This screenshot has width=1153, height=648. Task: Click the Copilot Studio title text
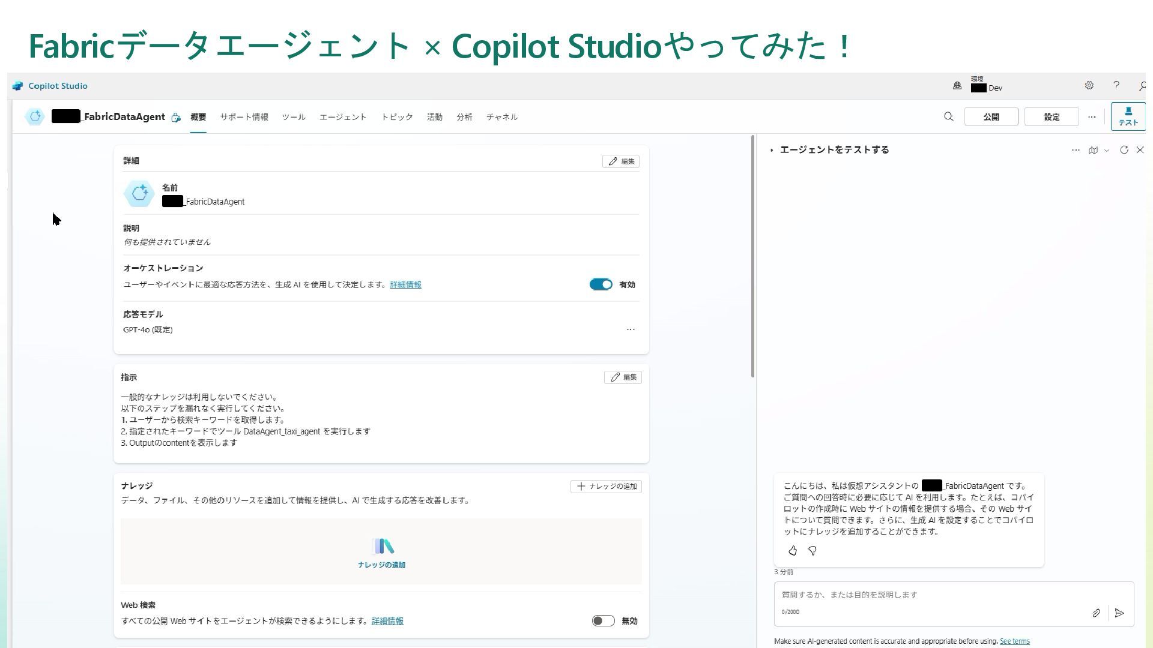tap(58, 86)
